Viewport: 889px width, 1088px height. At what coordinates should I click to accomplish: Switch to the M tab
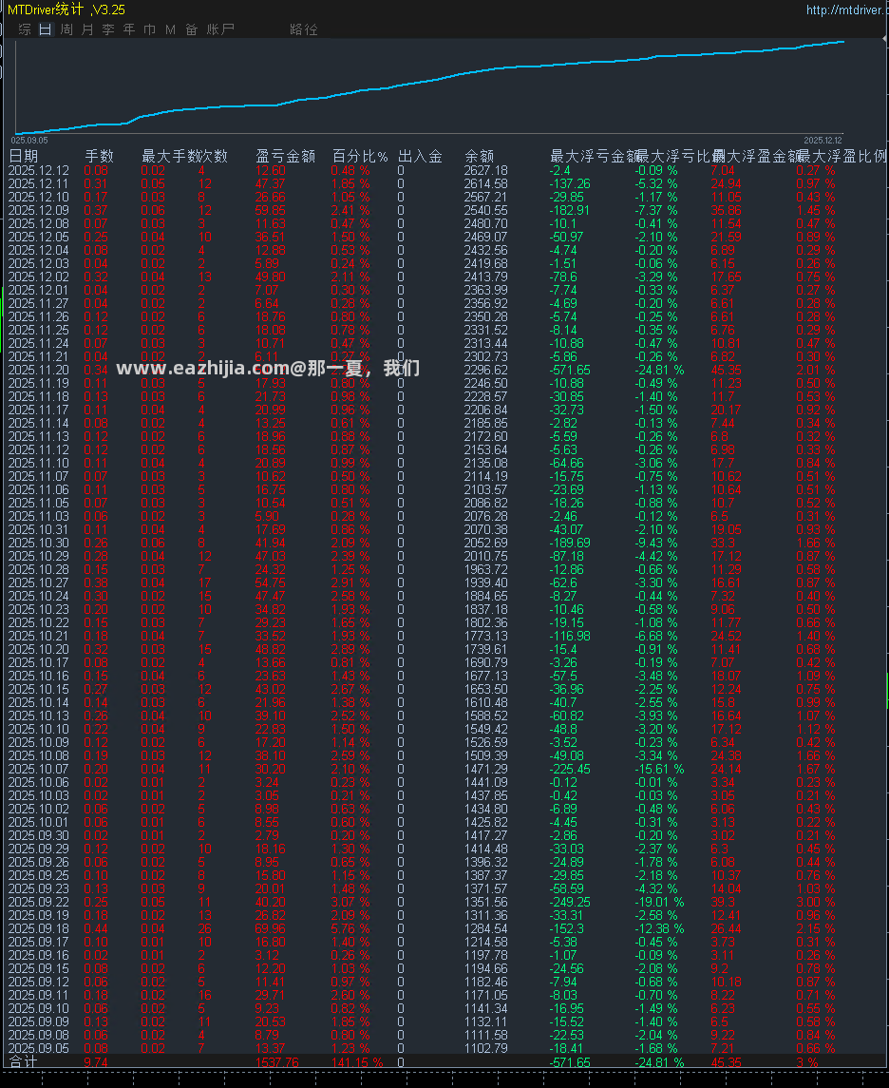coord(171,29)
